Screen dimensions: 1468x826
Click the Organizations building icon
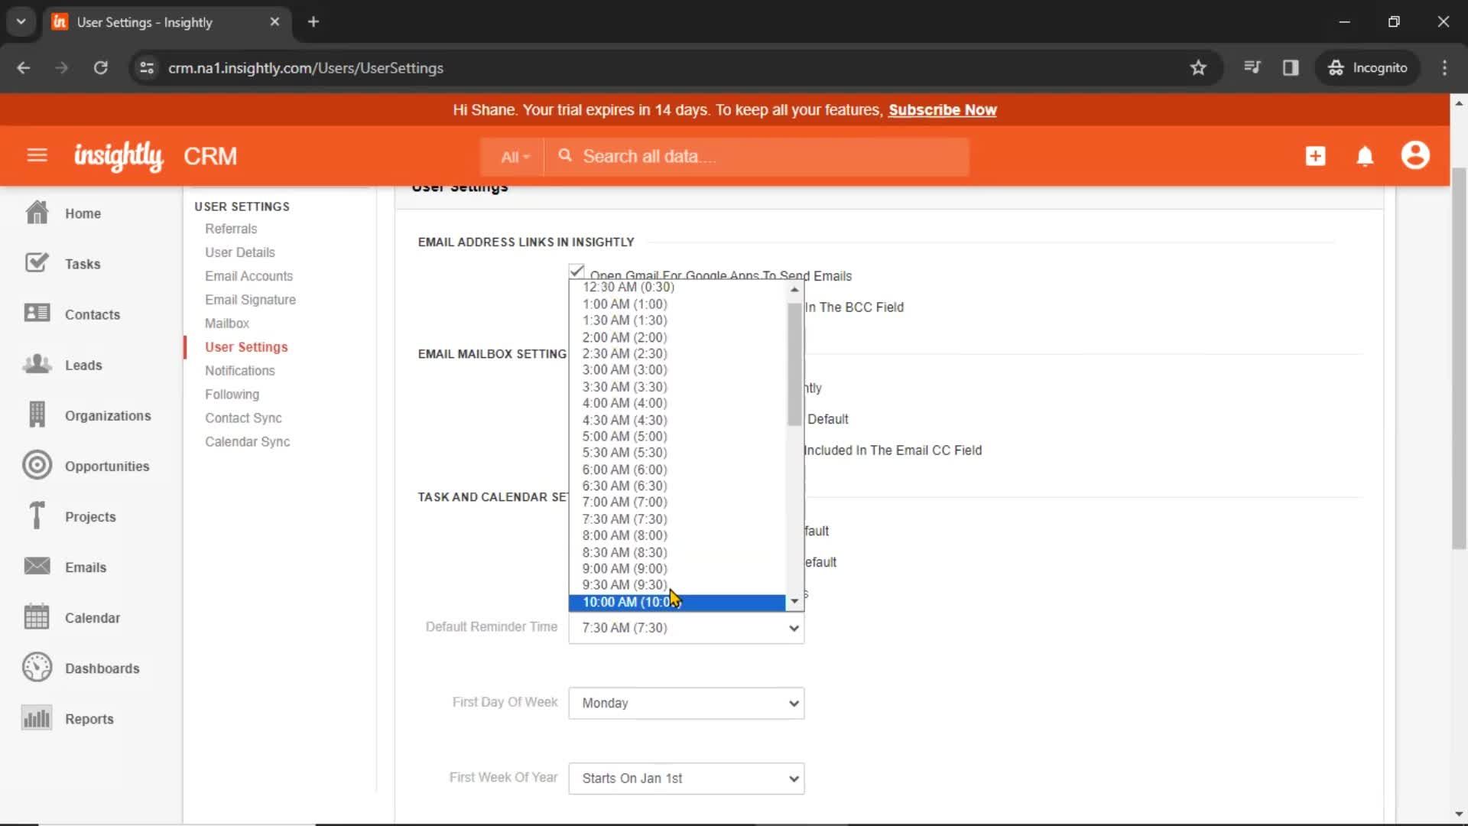point(37,415)
